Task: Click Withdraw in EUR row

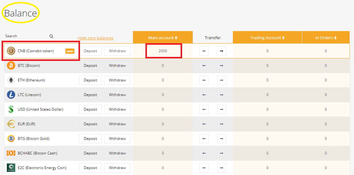Action: click(117, 124)
